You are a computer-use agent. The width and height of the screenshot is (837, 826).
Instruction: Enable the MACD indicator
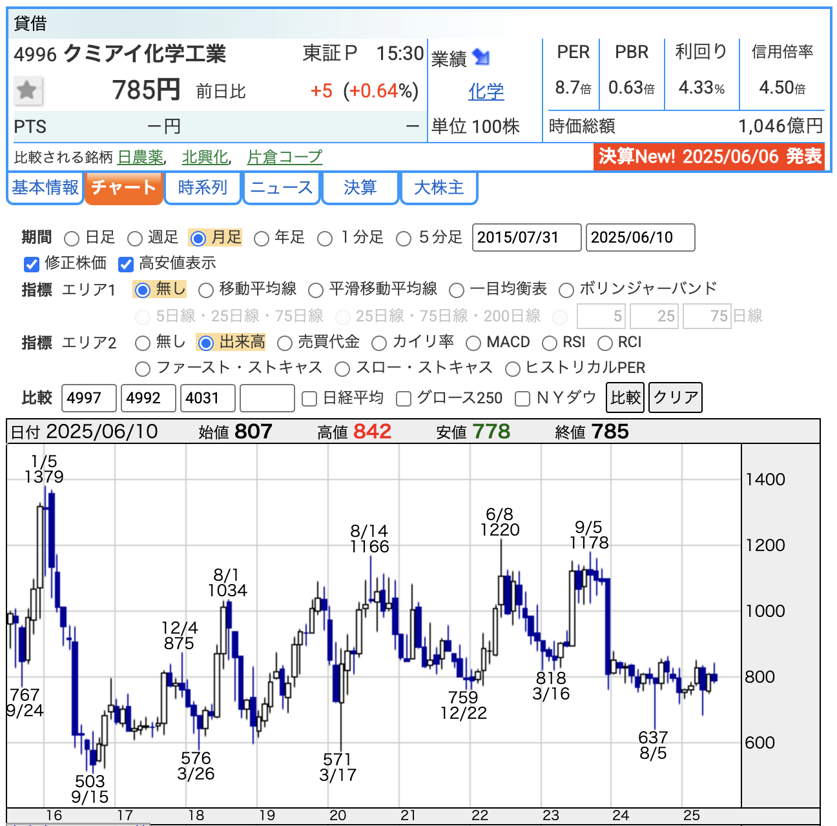click(473, 343)
